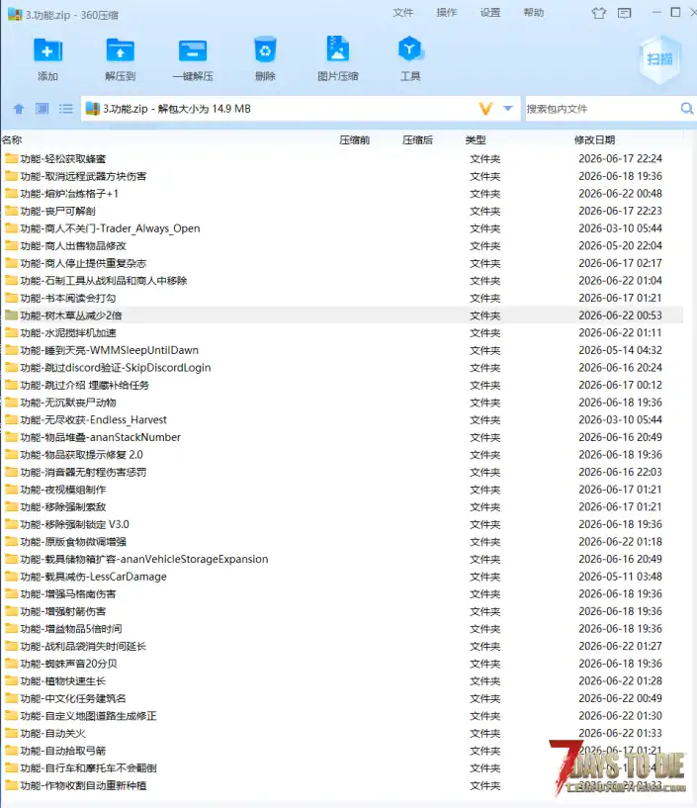The image size is (697, 808).
Task: Select row 功能-石制工具从战利品和商人中移除
Action: [x=343, y=280]
